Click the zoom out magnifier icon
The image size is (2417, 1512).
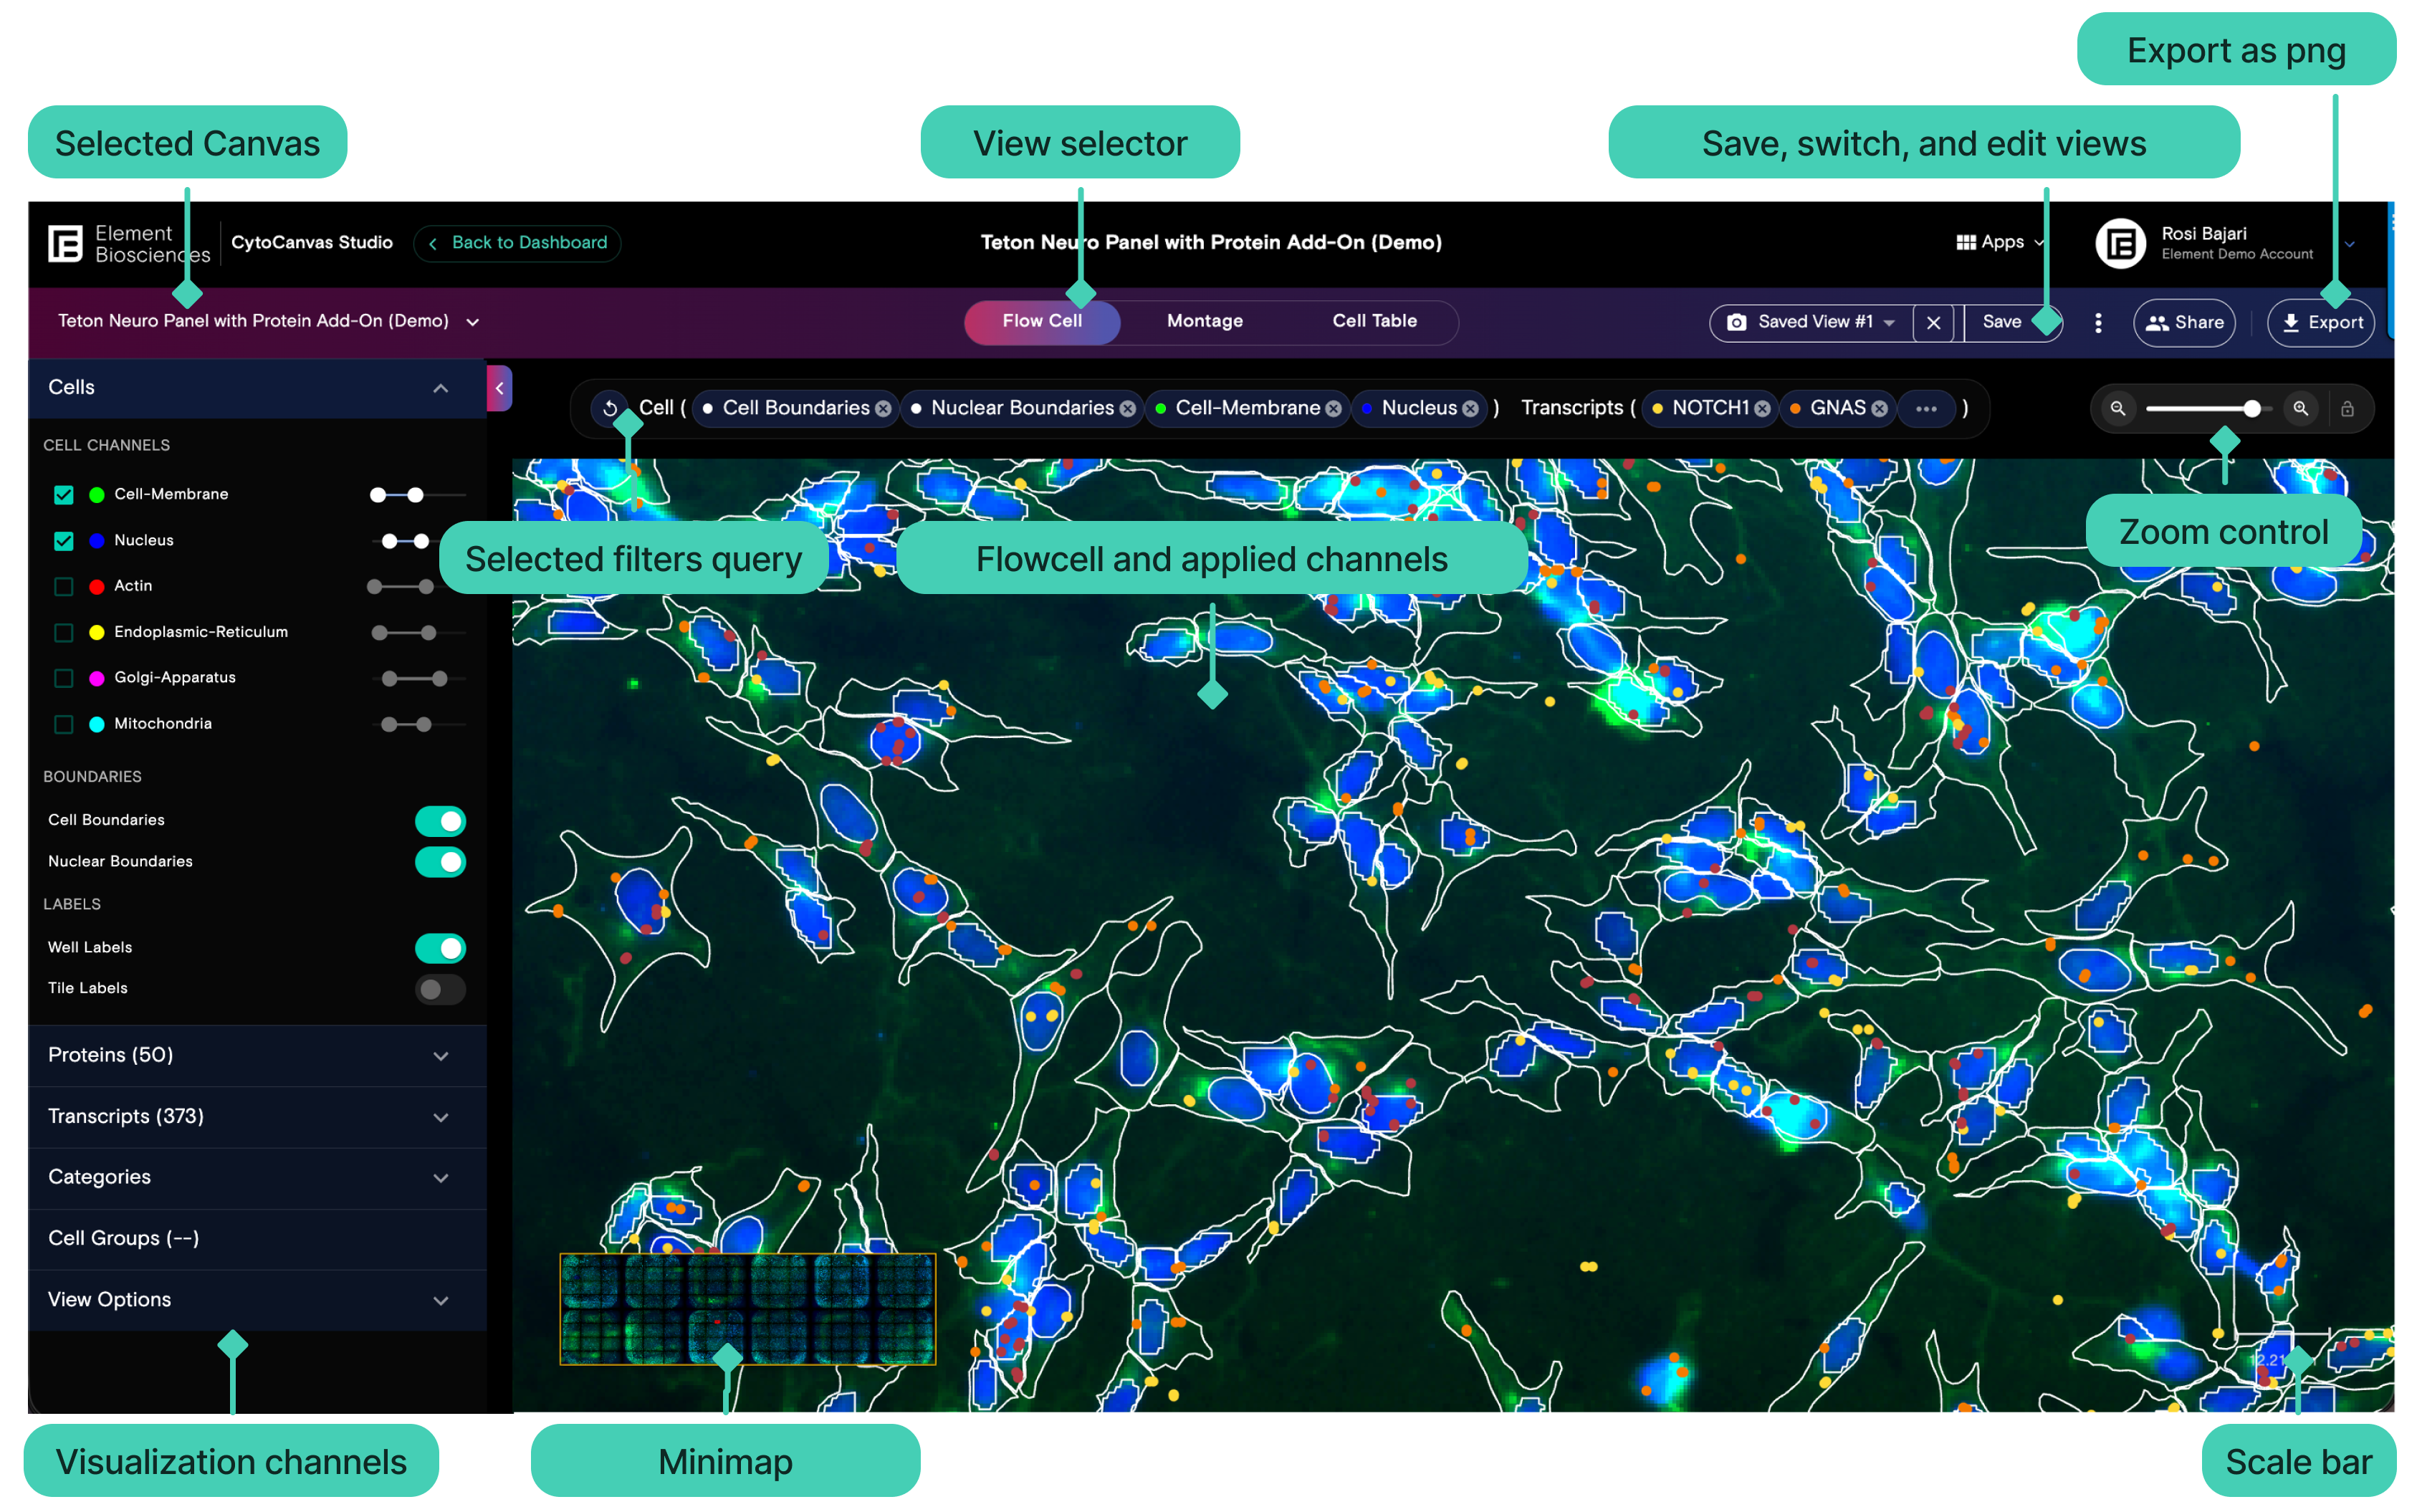click(x=2117, y=408)
